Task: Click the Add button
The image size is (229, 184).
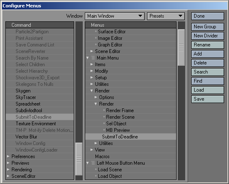Action: coord(208,54)
